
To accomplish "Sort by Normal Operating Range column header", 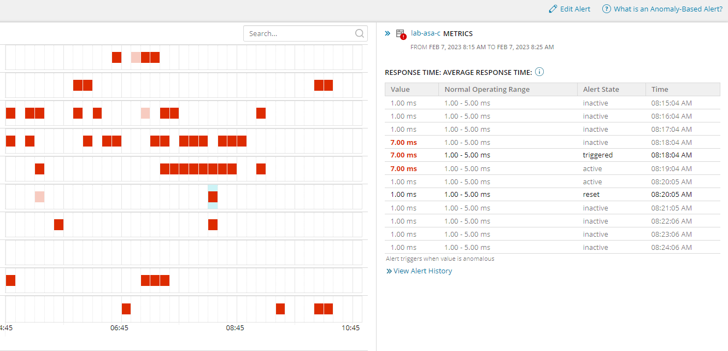I will click(487, 90).
